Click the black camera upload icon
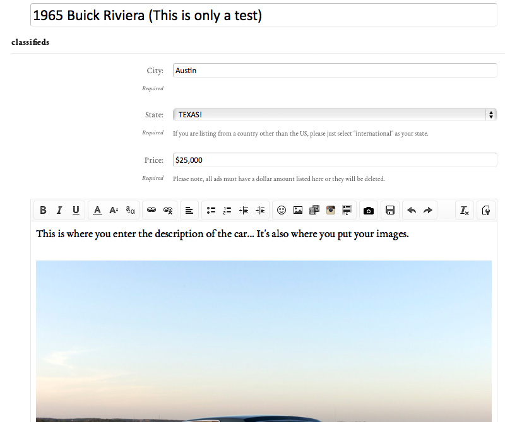Screen dimensions: 505x422 pyautogui.click(x=369, y=210)
